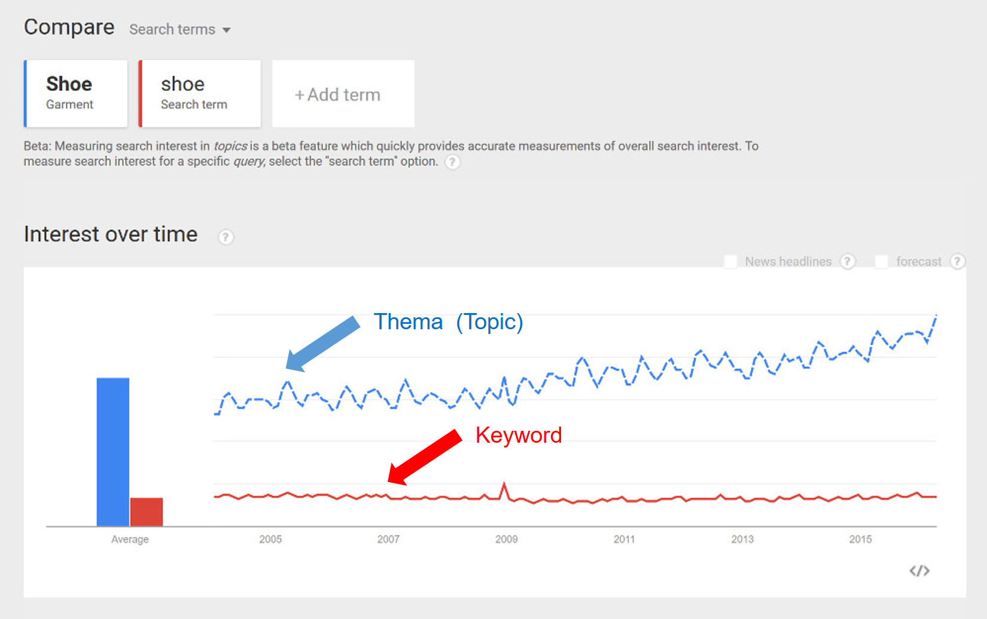Click help icon next to Interest over time
987x619 pixels.
tap(226, 237)
